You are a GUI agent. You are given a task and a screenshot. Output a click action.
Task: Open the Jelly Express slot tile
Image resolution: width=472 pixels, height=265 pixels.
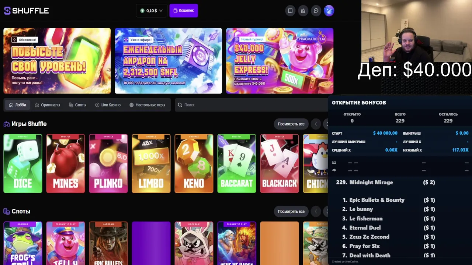(x=66, y=243)
